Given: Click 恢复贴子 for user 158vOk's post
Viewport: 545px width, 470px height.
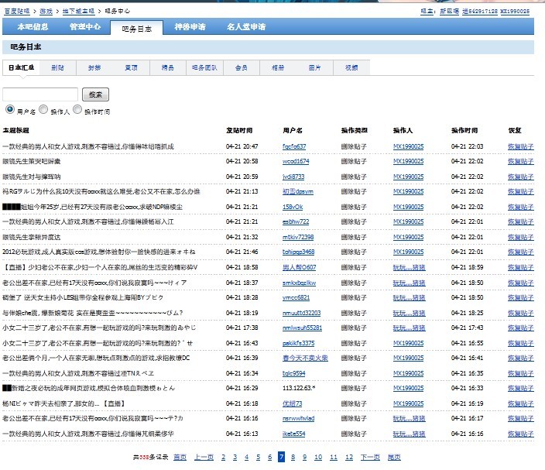Looking at the screenshot, I should point(521,207).
